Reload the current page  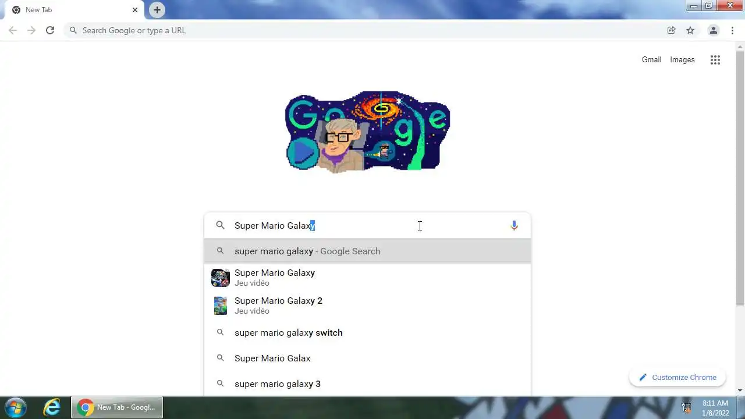point(50,30)
